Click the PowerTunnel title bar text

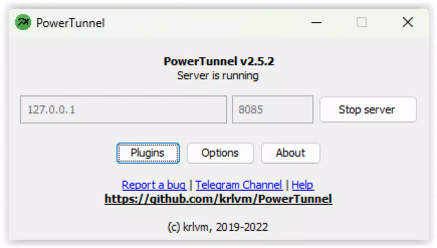(x=70, y=23)
